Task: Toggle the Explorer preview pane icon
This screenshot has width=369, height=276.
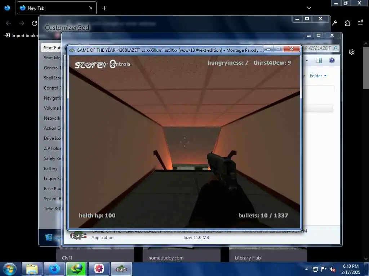Action: 319,60
